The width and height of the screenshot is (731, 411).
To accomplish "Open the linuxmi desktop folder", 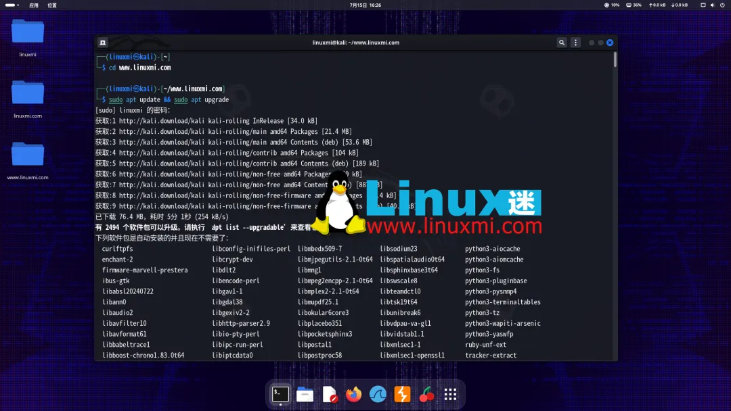I will coord(28,37).
